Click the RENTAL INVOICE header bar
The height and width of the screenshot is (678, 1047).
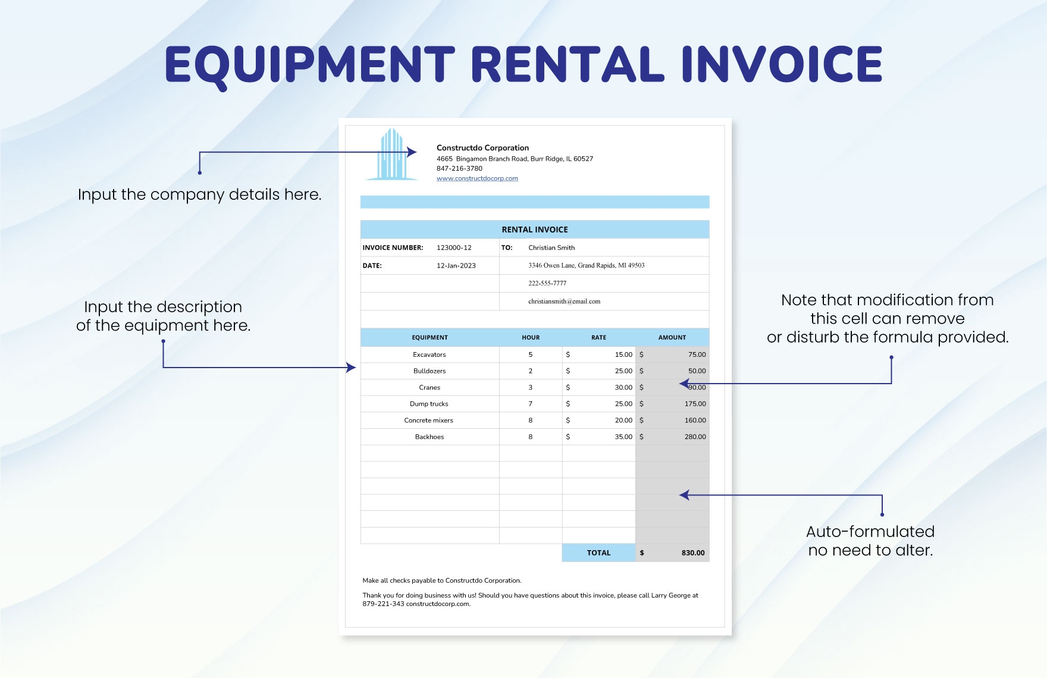tap(534, 229)
